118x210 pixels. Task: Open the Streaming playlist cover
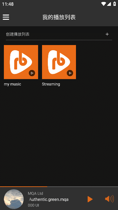pyautogui.click(x=59, y=62)
